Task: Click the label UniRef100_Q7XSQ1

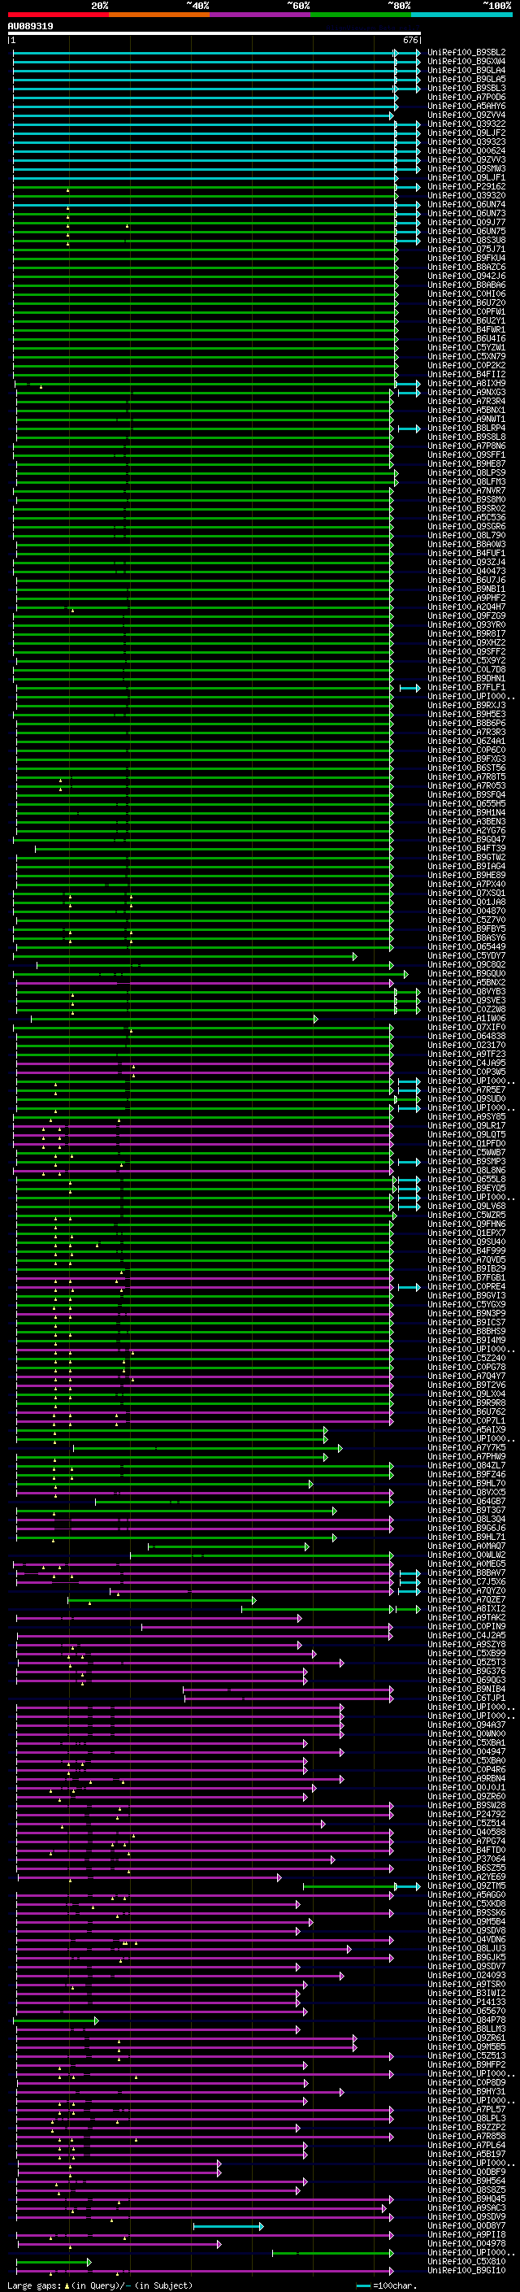Action: point(466,894)
